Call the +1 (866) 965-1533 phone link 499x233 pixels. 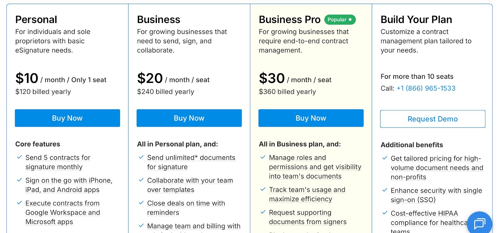pos(426,88)
